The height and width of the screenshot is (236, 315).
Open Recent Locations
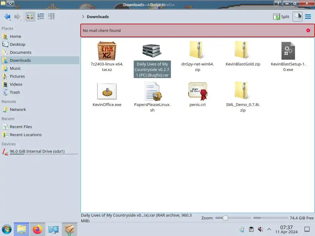click(x=40, y=135)
